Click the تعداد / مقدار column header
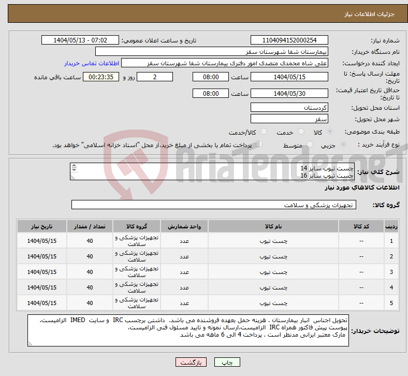 pos(90,226)
